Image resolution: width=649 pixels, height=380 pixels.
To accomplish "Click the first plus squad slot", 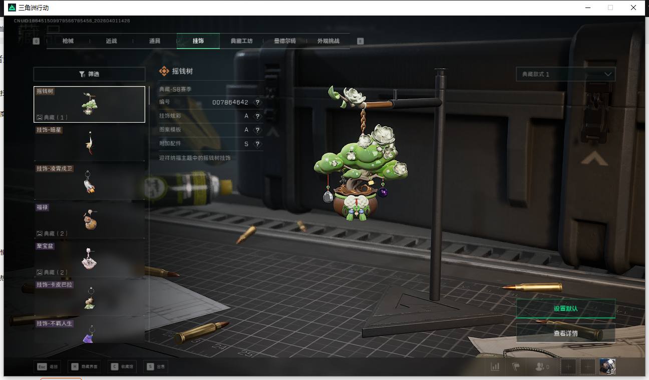I will (568, 366).
